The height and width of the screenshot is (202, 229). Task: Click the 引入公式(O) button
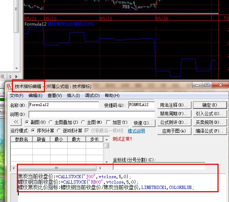pos(210,114)
